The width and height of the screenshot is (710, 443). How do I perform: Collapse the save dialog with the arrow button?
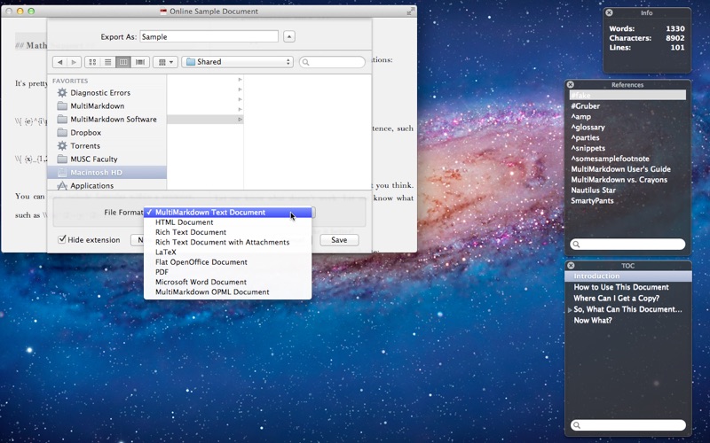click(289, 36)
